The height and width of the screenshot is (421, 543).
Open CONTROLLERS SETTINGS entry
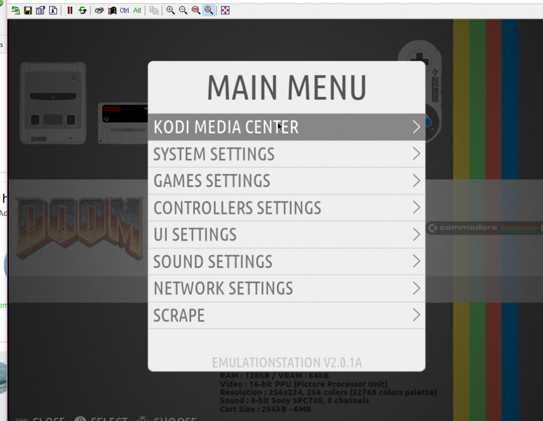(x=286, y=208)
